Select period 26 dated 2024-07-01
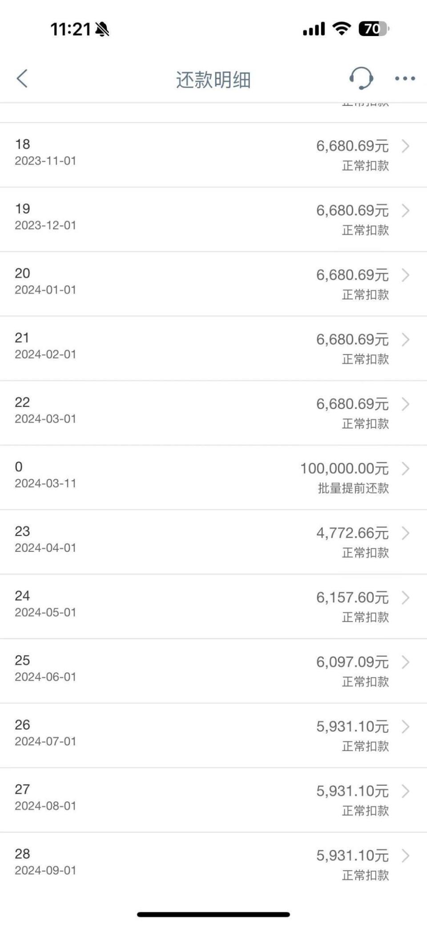 (x=213, y=735)
